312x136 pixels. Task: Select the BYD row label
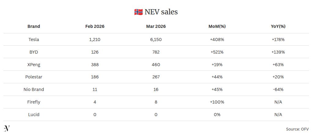(x=34, y=52)
